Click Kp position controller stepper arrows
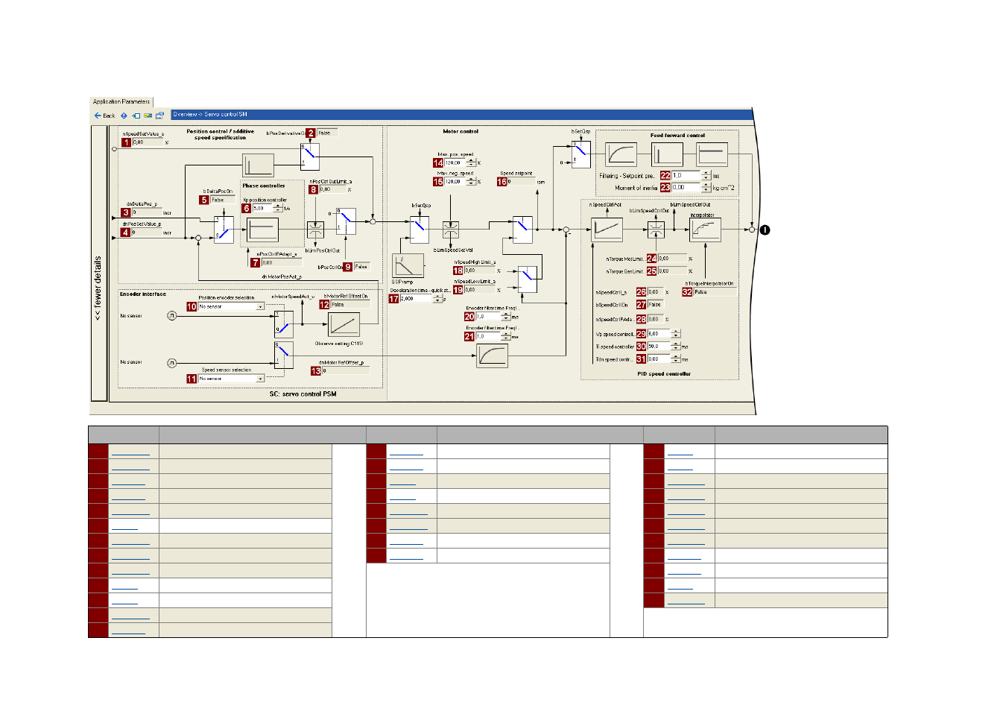Viewport: 1006px width, 711px height. [x=278, y=208]
